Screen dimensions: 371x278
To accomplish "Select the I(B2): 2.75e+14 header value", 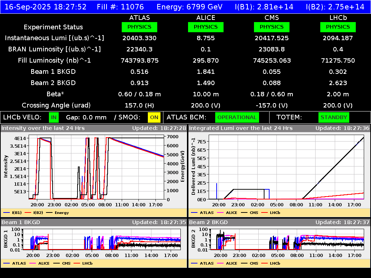I will (x=335, y=7).
